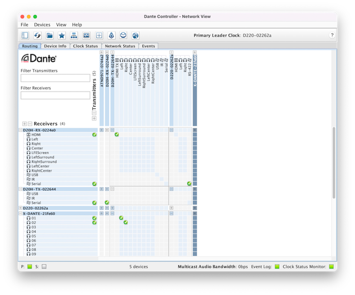Open the network hierarchy toolbar icon

[74, 35]
